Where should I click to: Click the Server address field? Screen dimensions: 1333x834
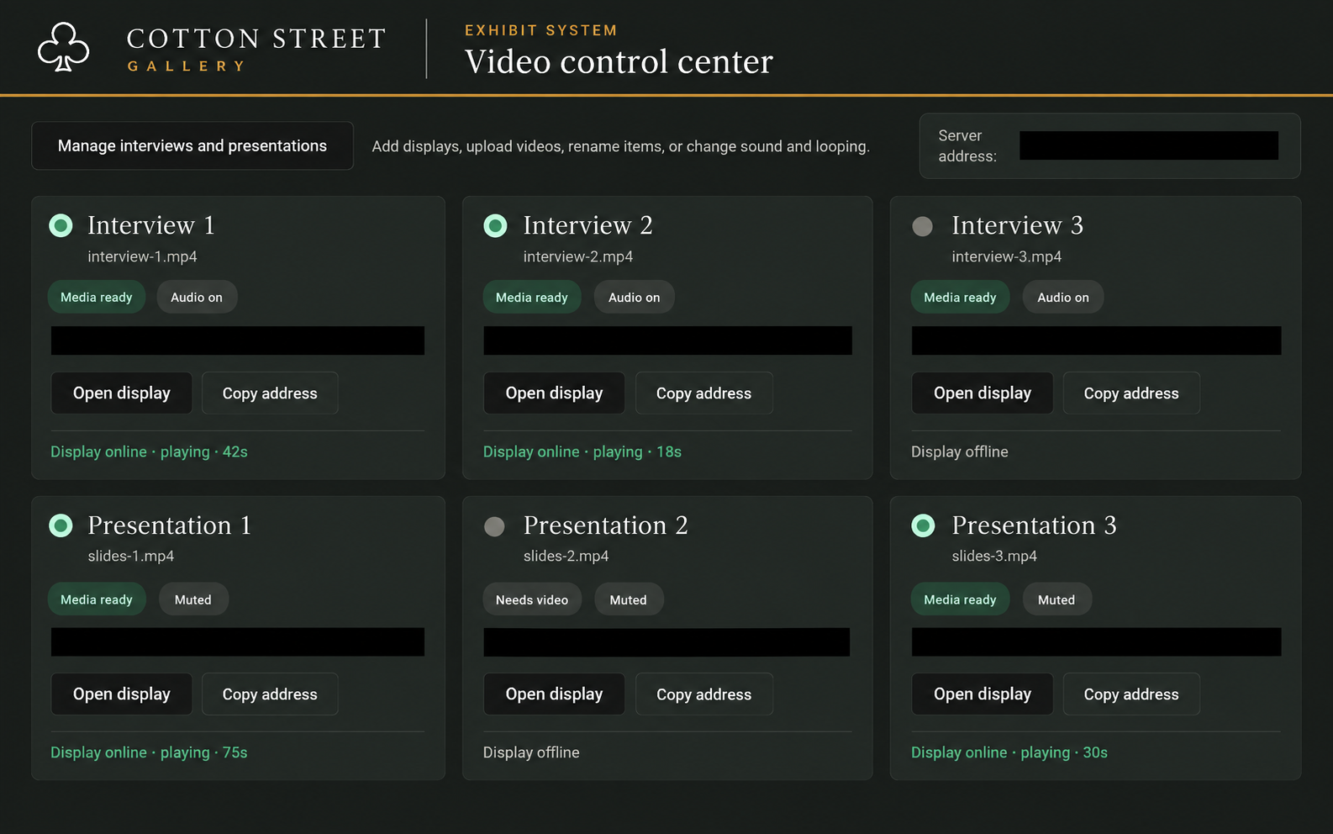pyautogui.click(x=1149, y=145)
